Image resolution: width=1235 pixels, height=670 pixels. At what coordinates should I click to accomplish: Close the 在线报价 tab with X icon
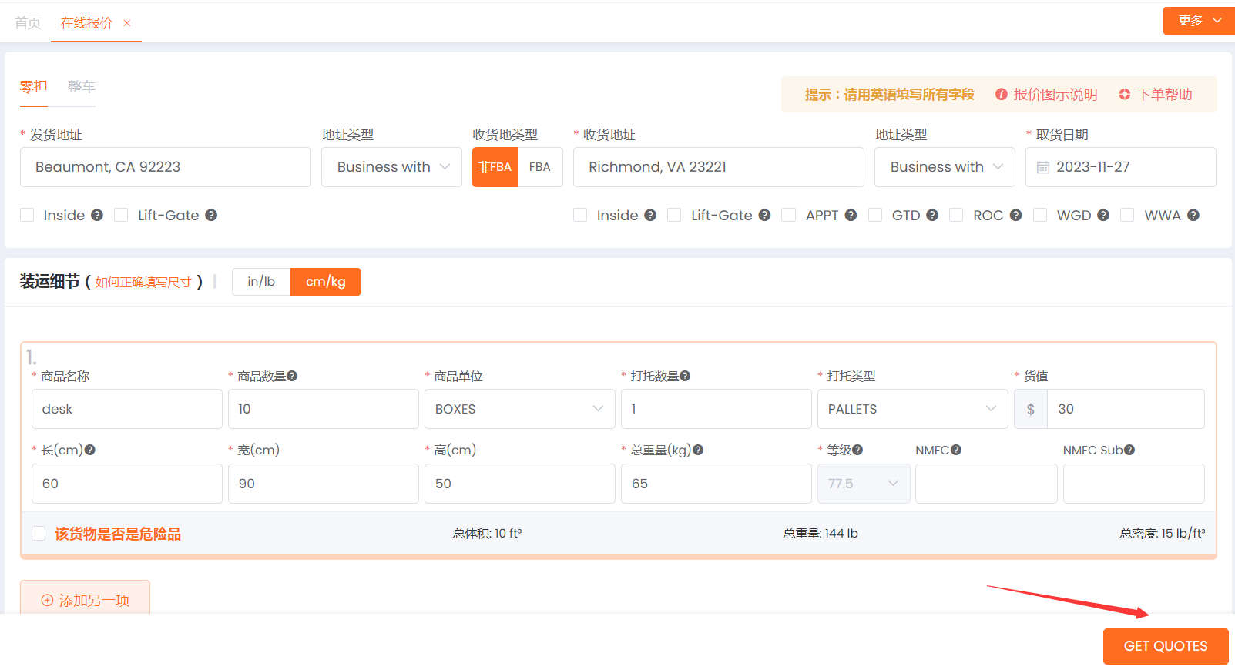coord(127,23)
